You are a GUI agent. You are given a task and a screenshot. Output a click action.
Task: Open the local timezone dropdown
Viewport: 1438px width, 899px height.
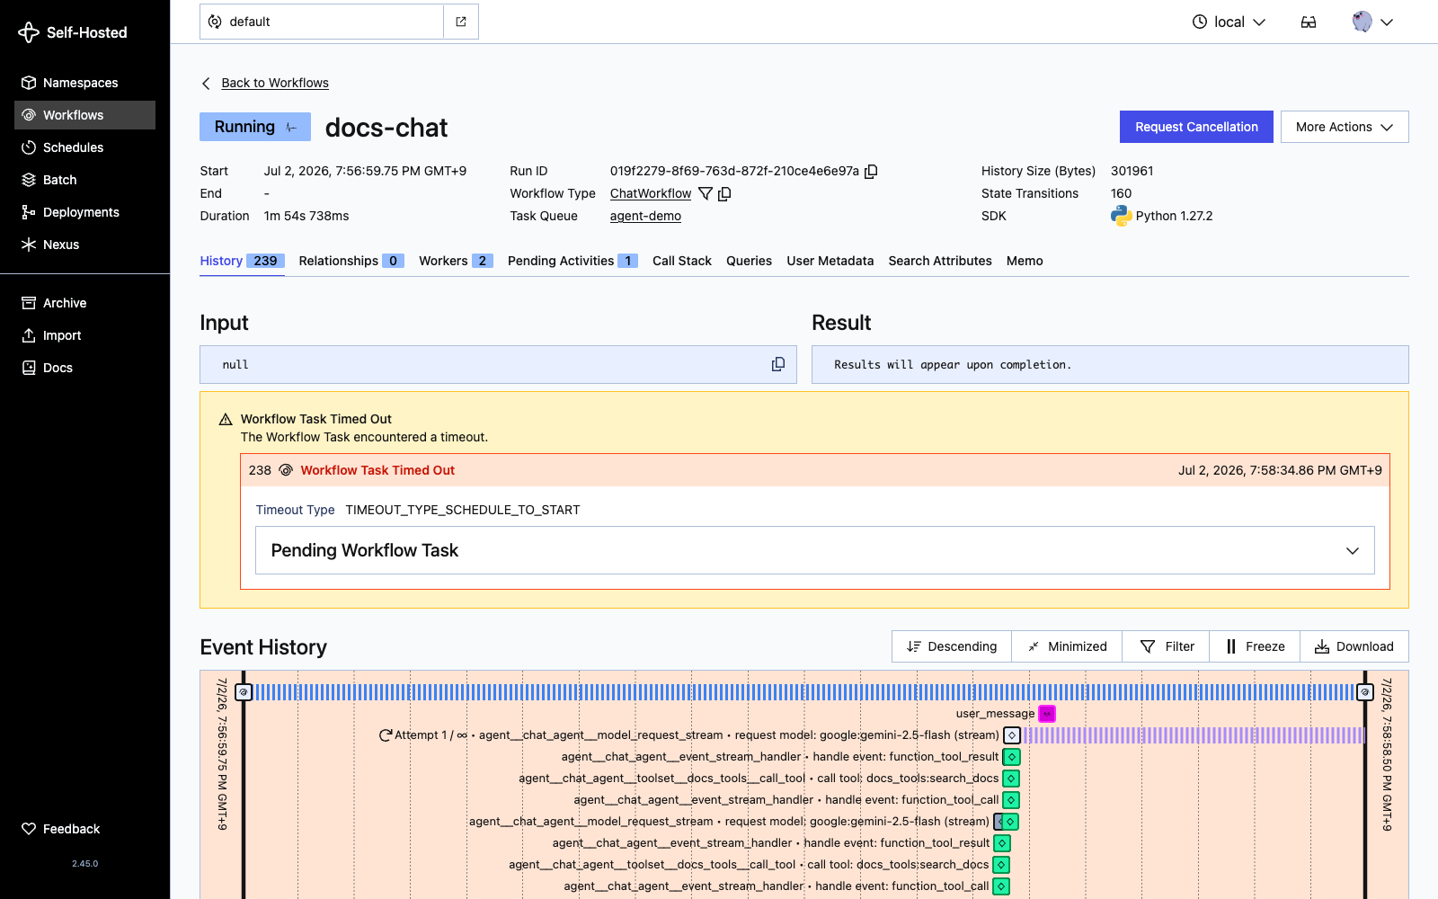(1229, 22)
